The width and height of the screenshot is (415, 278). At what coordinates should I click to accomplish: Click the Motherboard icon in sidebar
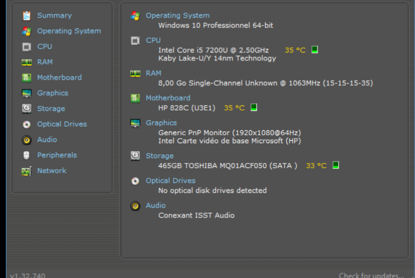pos(27,78)
